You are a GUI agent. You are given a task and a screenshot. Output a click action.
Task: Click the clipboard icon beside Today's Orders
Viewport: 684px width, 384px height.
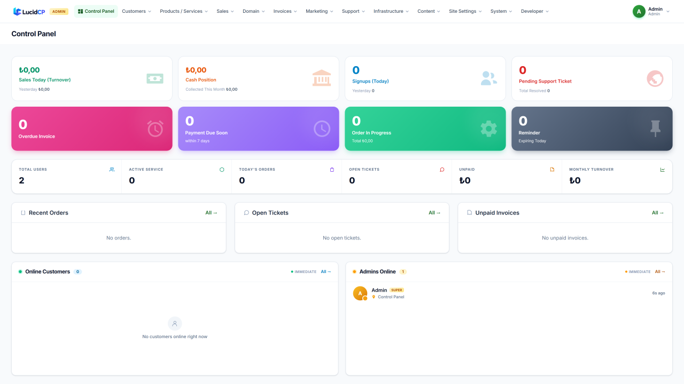pos(332,170)
